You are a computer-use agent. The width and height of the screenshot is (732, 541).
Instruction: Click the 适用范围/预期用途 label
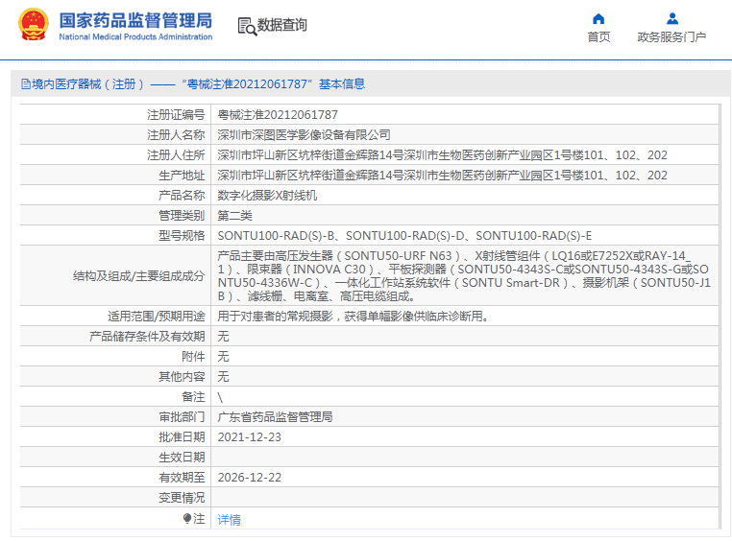click(157, 316)
